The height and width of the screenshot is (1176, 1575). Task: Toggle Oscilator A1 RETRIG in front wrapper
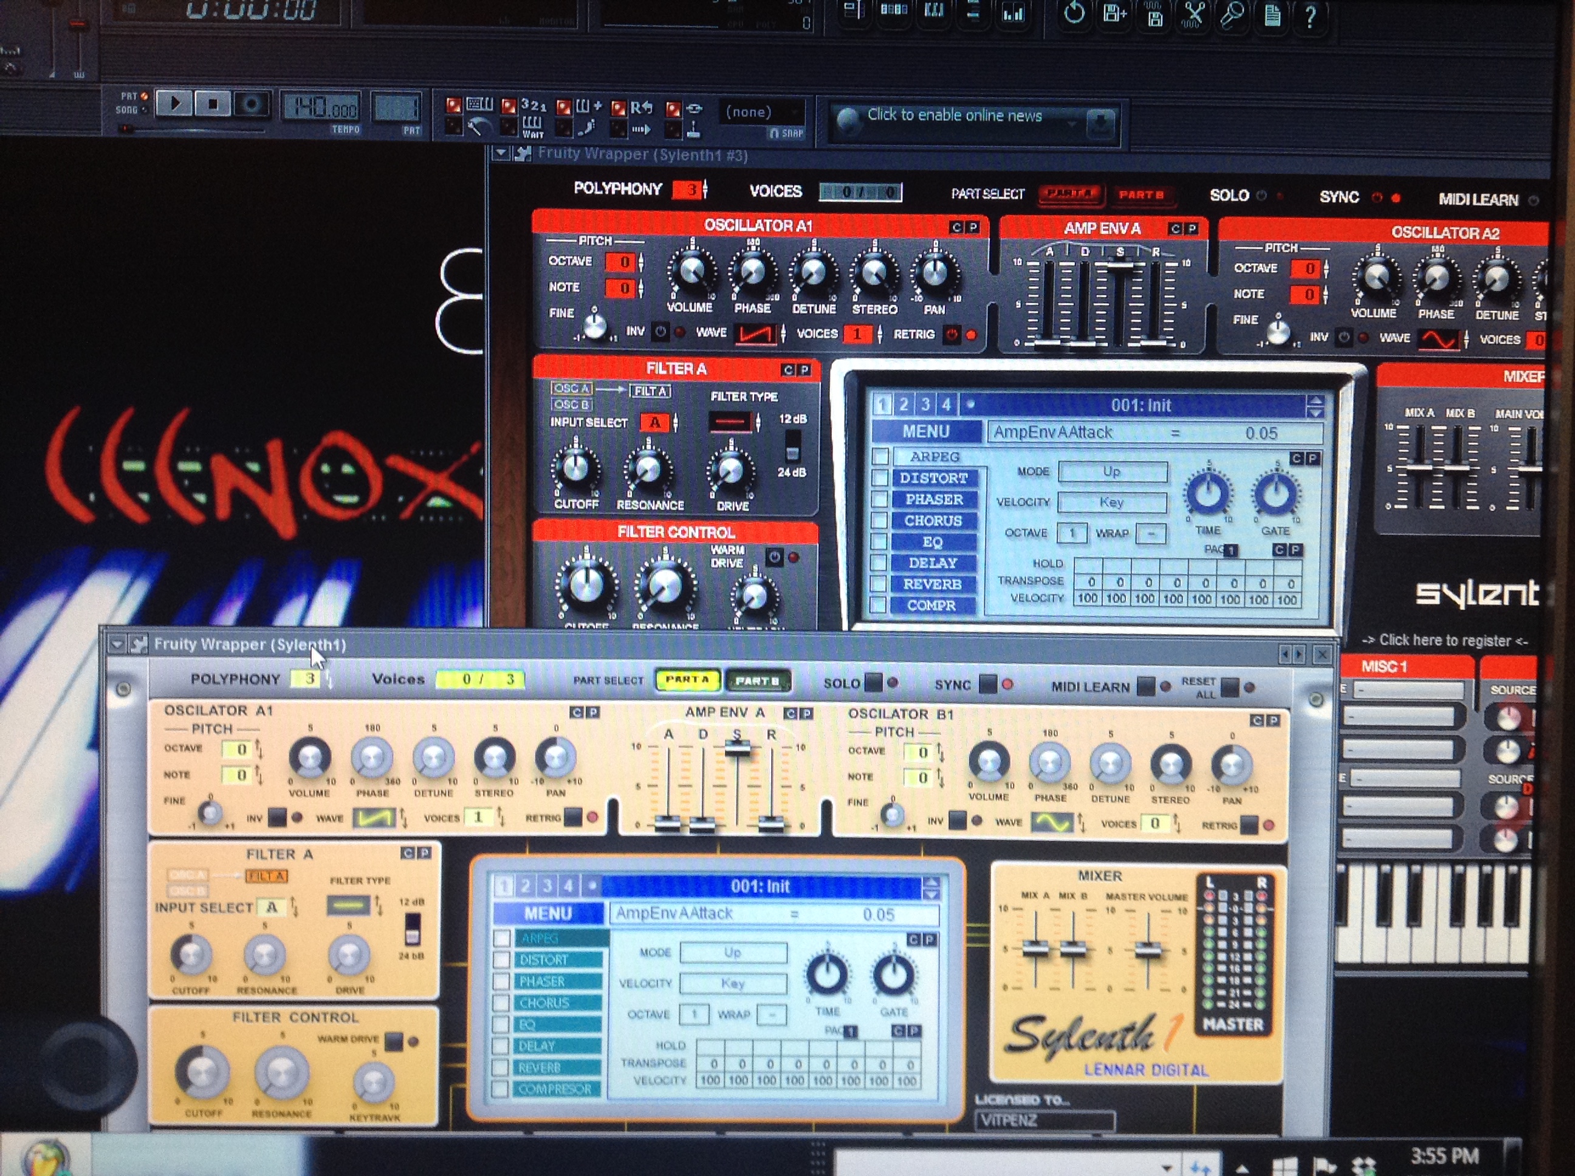(x=572, y=816)
